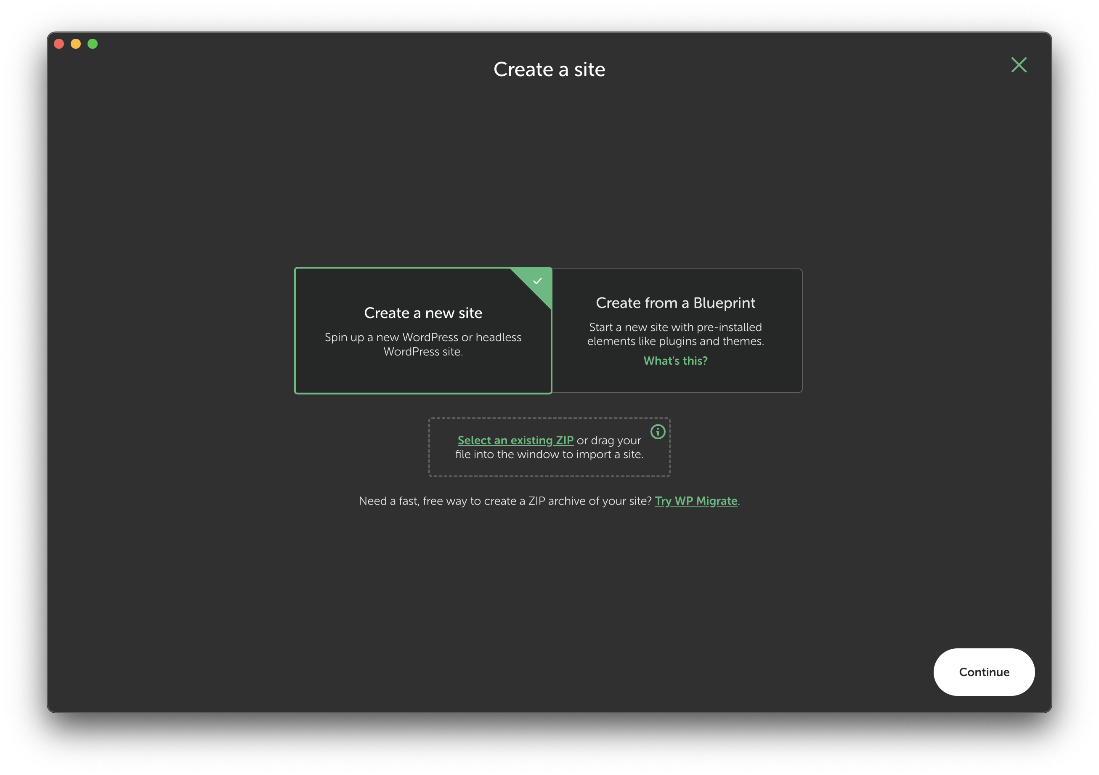
Task: Close the Create a site dialog with X icon
Action: coord(1019,65)
